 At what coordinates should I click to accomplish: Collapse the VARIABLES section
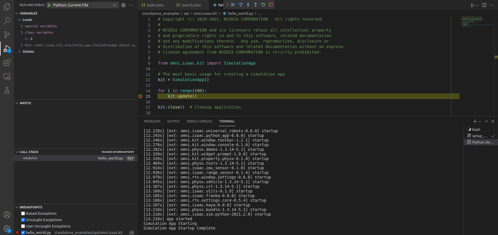pyautogui.click(x=17, y=13)
